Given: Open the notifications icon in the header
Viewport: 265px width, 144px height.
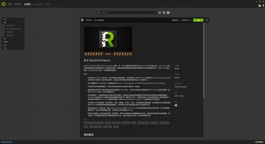Looking at the screenshot, I should pyautogui.click(x=260, y=5).
